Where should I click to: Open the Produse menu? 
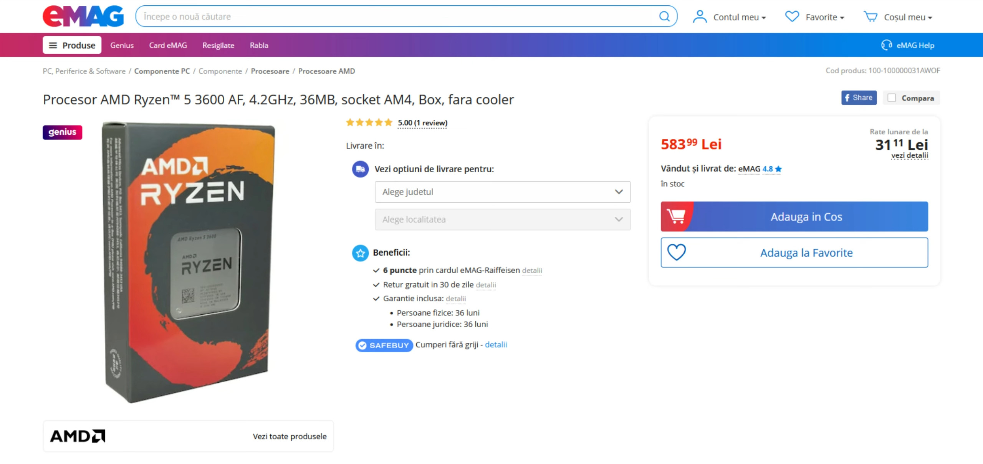(x=72, y=45)
